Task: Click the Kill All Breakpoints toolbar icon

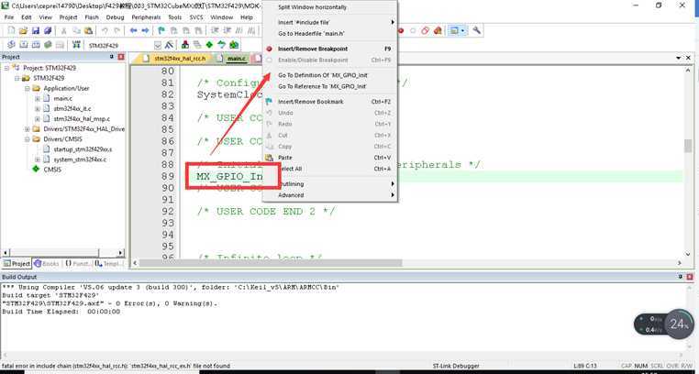Action: coord(438,31)
